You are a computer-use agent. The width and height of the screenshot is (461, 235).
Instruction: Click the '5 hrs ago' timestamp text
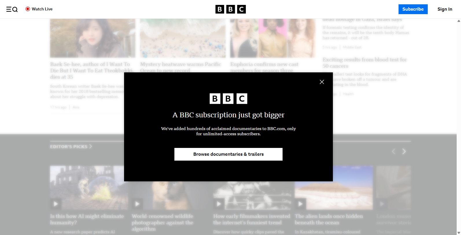[330, 47]
